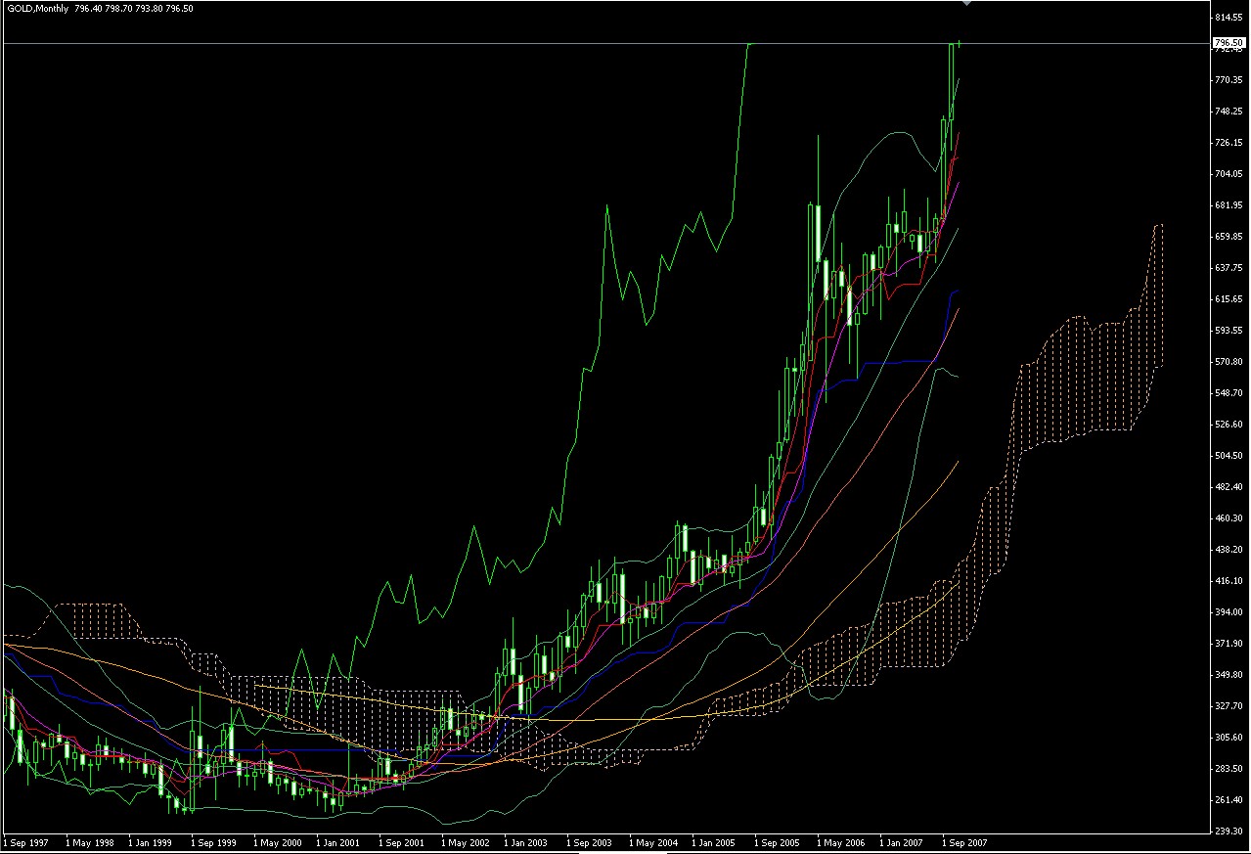
Task: Click the 659.85 price axis label
Action: pyautogui.click(x=1229, y=237)
